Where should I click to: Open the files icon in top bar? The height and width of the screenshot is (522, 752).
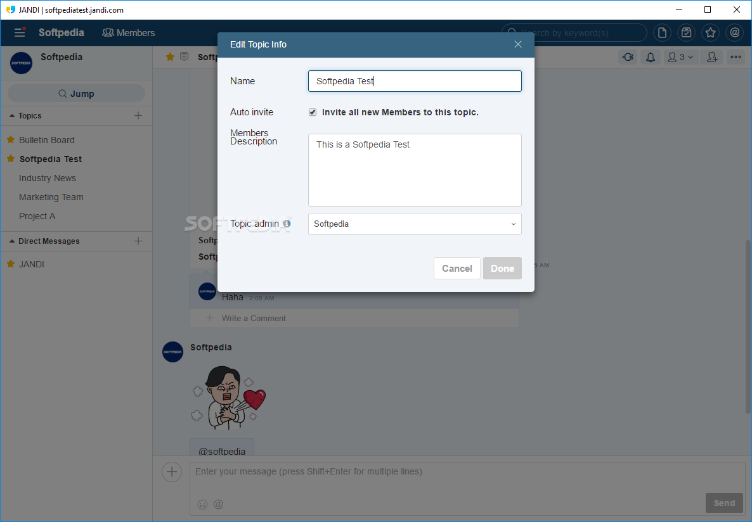tap(662, 32)
